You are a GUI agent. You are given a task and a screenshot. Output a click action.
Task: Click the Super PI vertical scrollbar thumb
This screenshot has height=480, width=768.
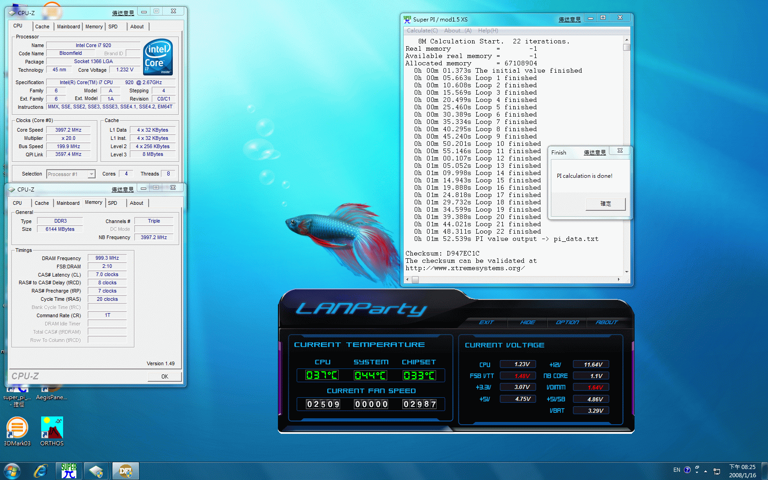click(x=627, y=47)
